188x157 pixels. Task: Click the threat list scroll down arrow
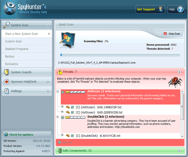[x=182, y=137]
